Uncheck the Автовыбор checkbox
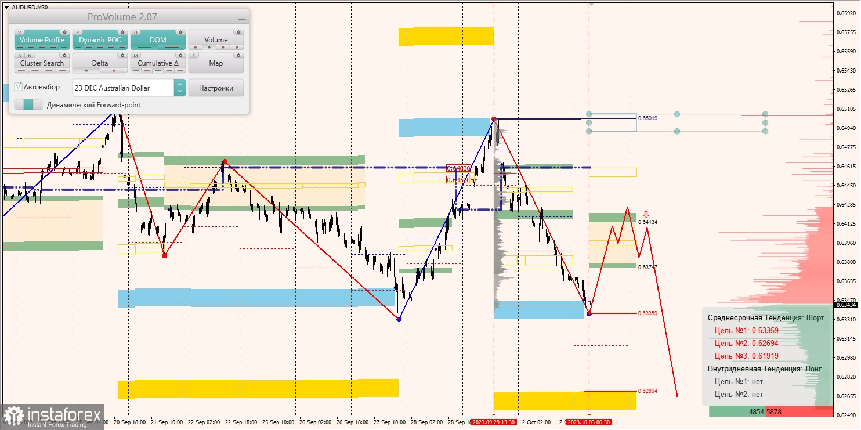This screenshot has height=430, width=861. tap(19, 86)
